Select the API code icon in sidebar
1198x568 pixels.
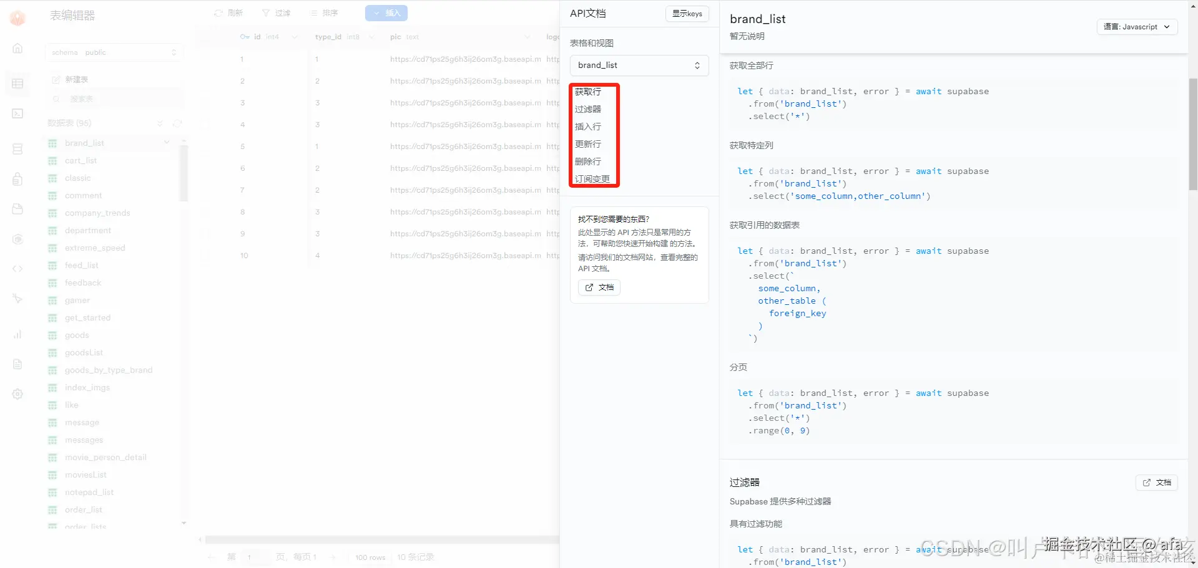(17, 268)
